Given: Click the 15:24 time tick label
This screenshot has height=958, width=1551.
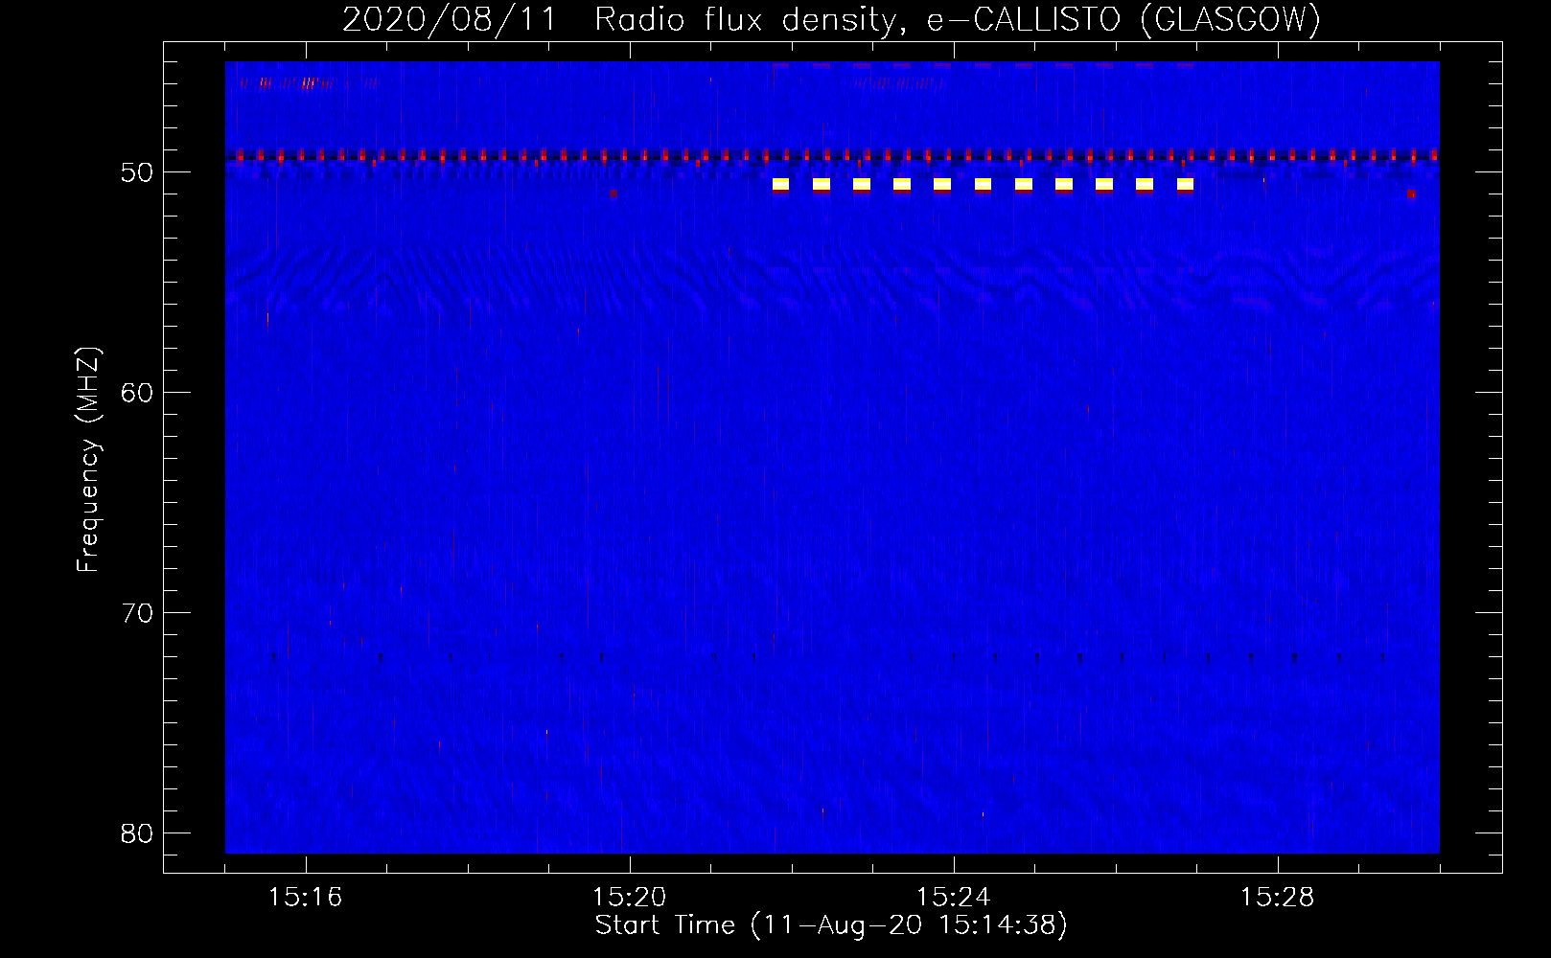Looking at the screenshot, I should point(953,898).
